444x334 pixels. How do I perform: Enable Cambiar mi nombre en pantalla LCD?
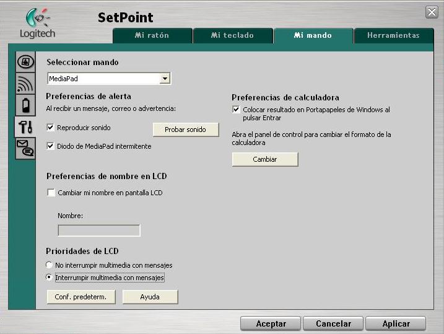[x=51, y=193]
